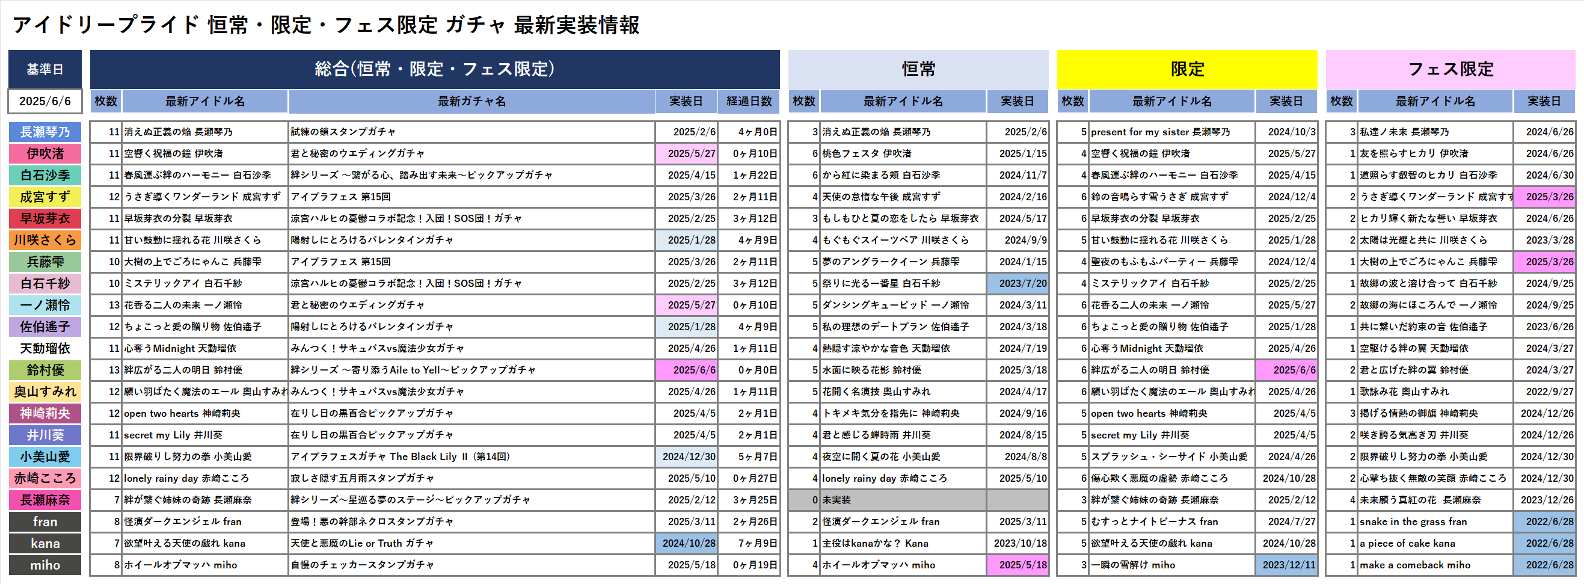Click the 寂しさ隠す五月雨スタンプガチャ cell
The height and width of the screenshot is (584, 1584).
(471, 478)
